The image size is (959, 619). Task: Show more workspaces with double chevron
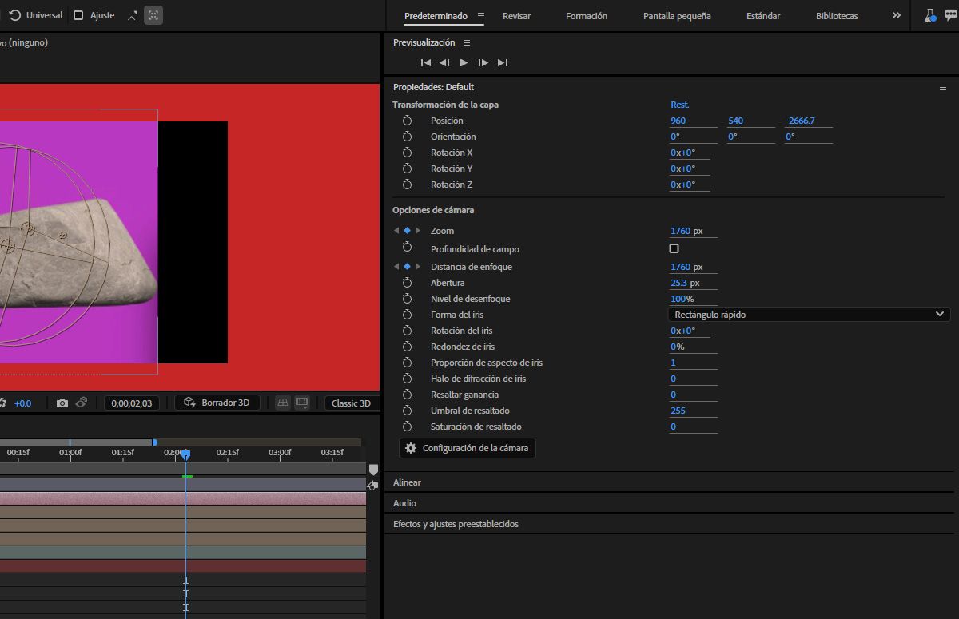tap(896, 16)
